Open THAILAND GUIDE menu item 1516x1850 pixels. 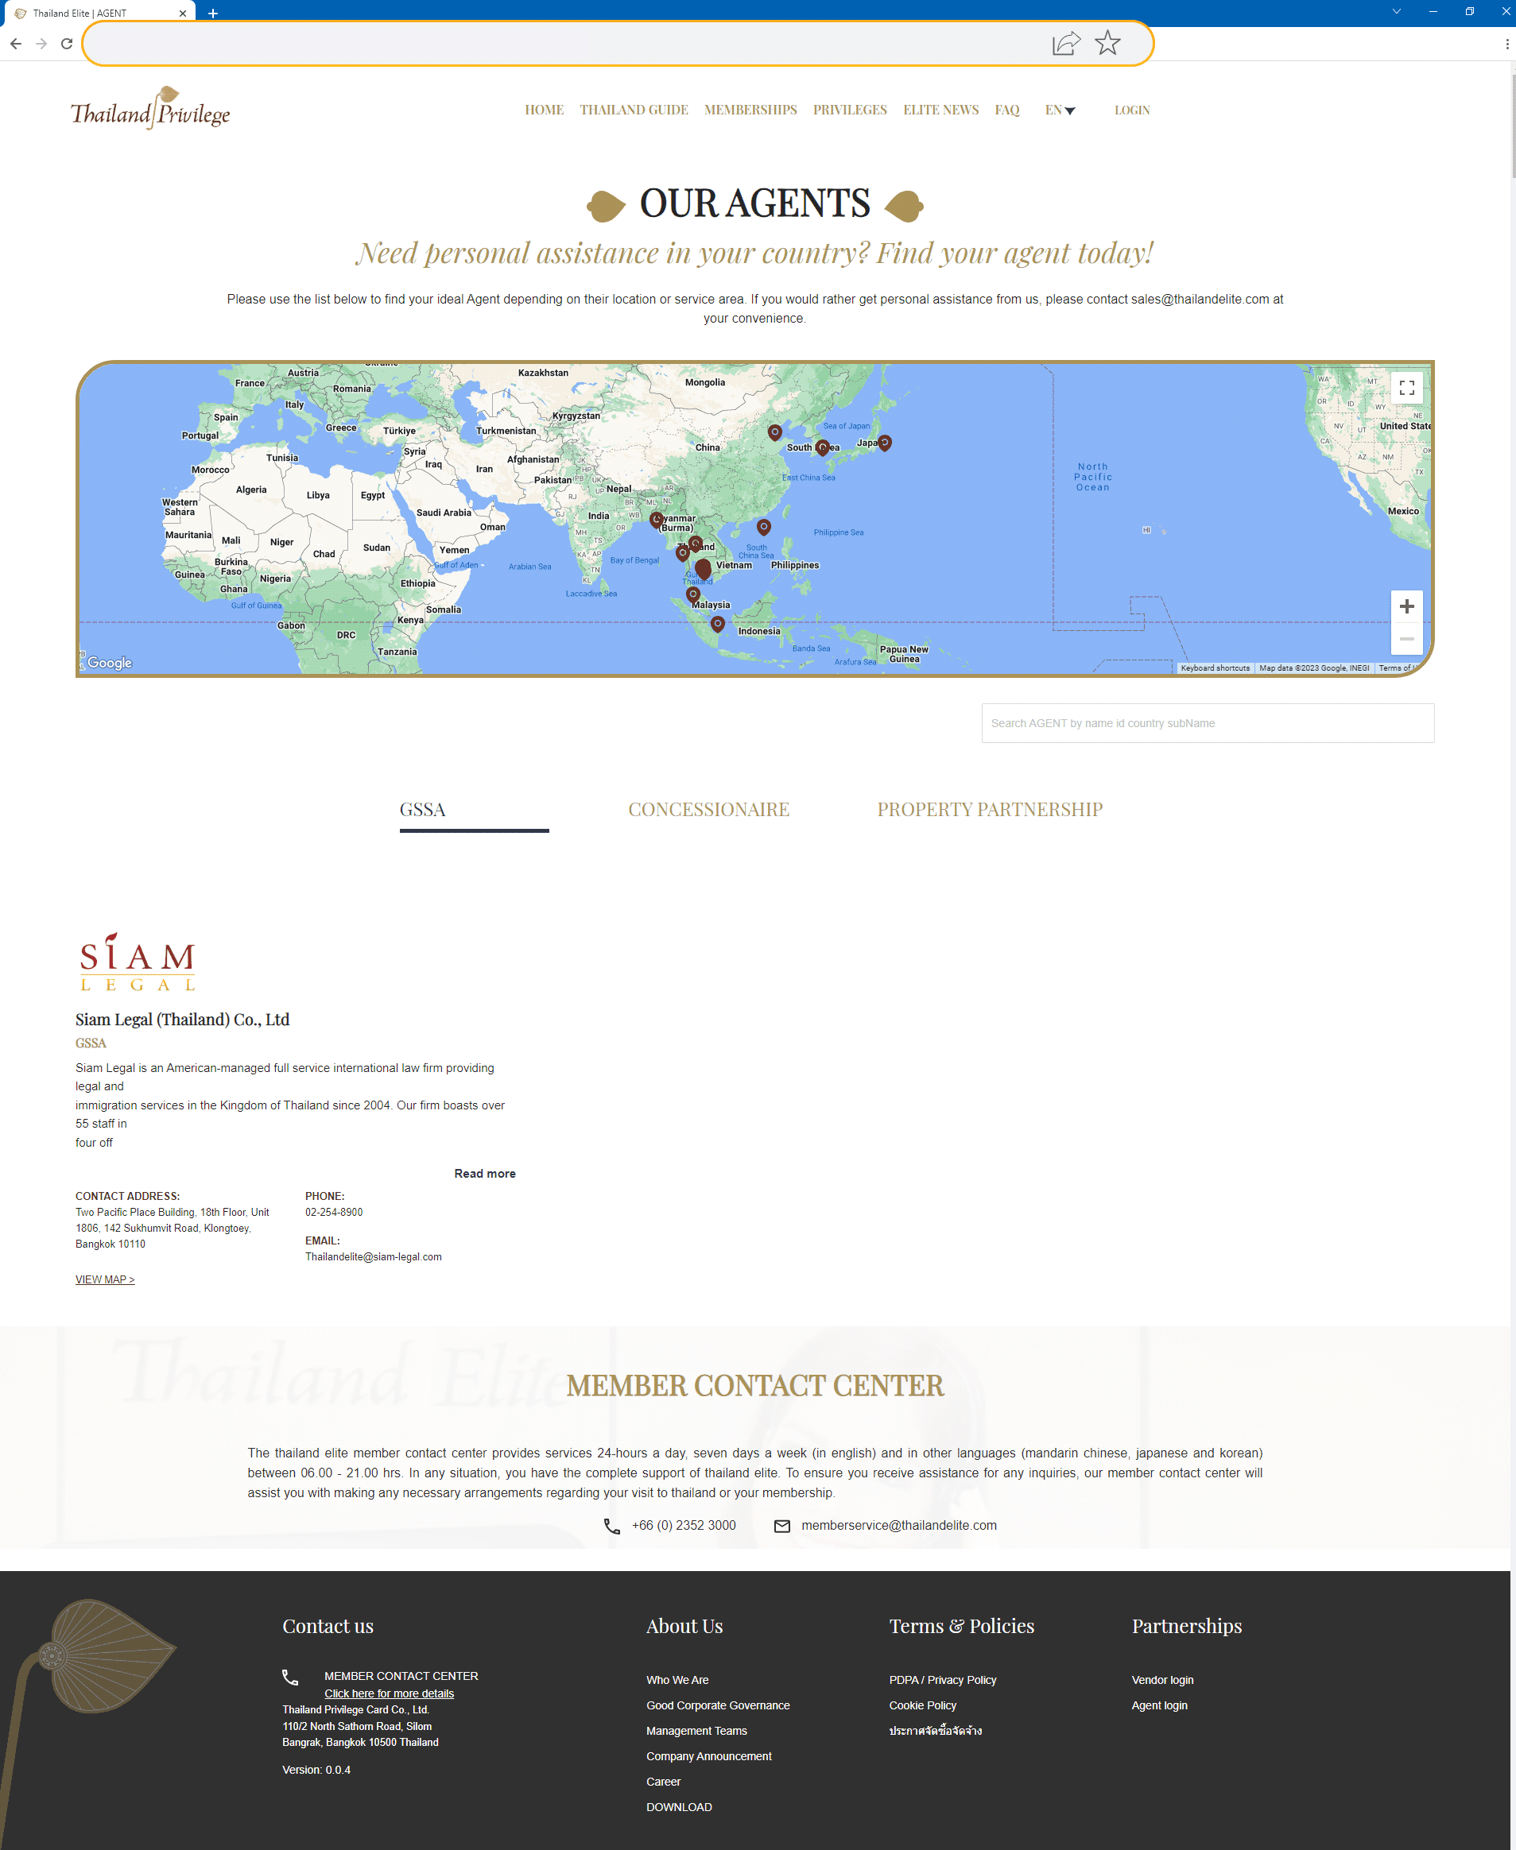click(634, 110)
